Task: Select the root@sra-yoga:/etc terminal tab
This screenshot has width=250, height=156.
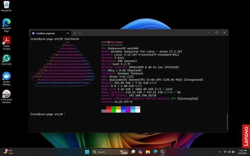Action: point(50,33)
